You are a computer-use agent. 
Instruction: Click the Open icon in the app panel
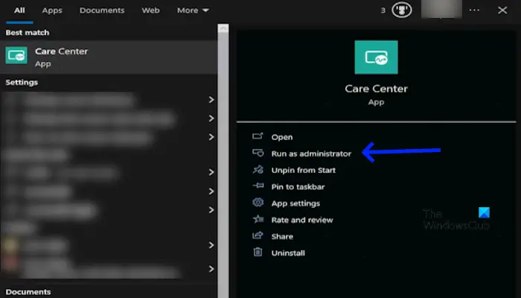(258, 136)
